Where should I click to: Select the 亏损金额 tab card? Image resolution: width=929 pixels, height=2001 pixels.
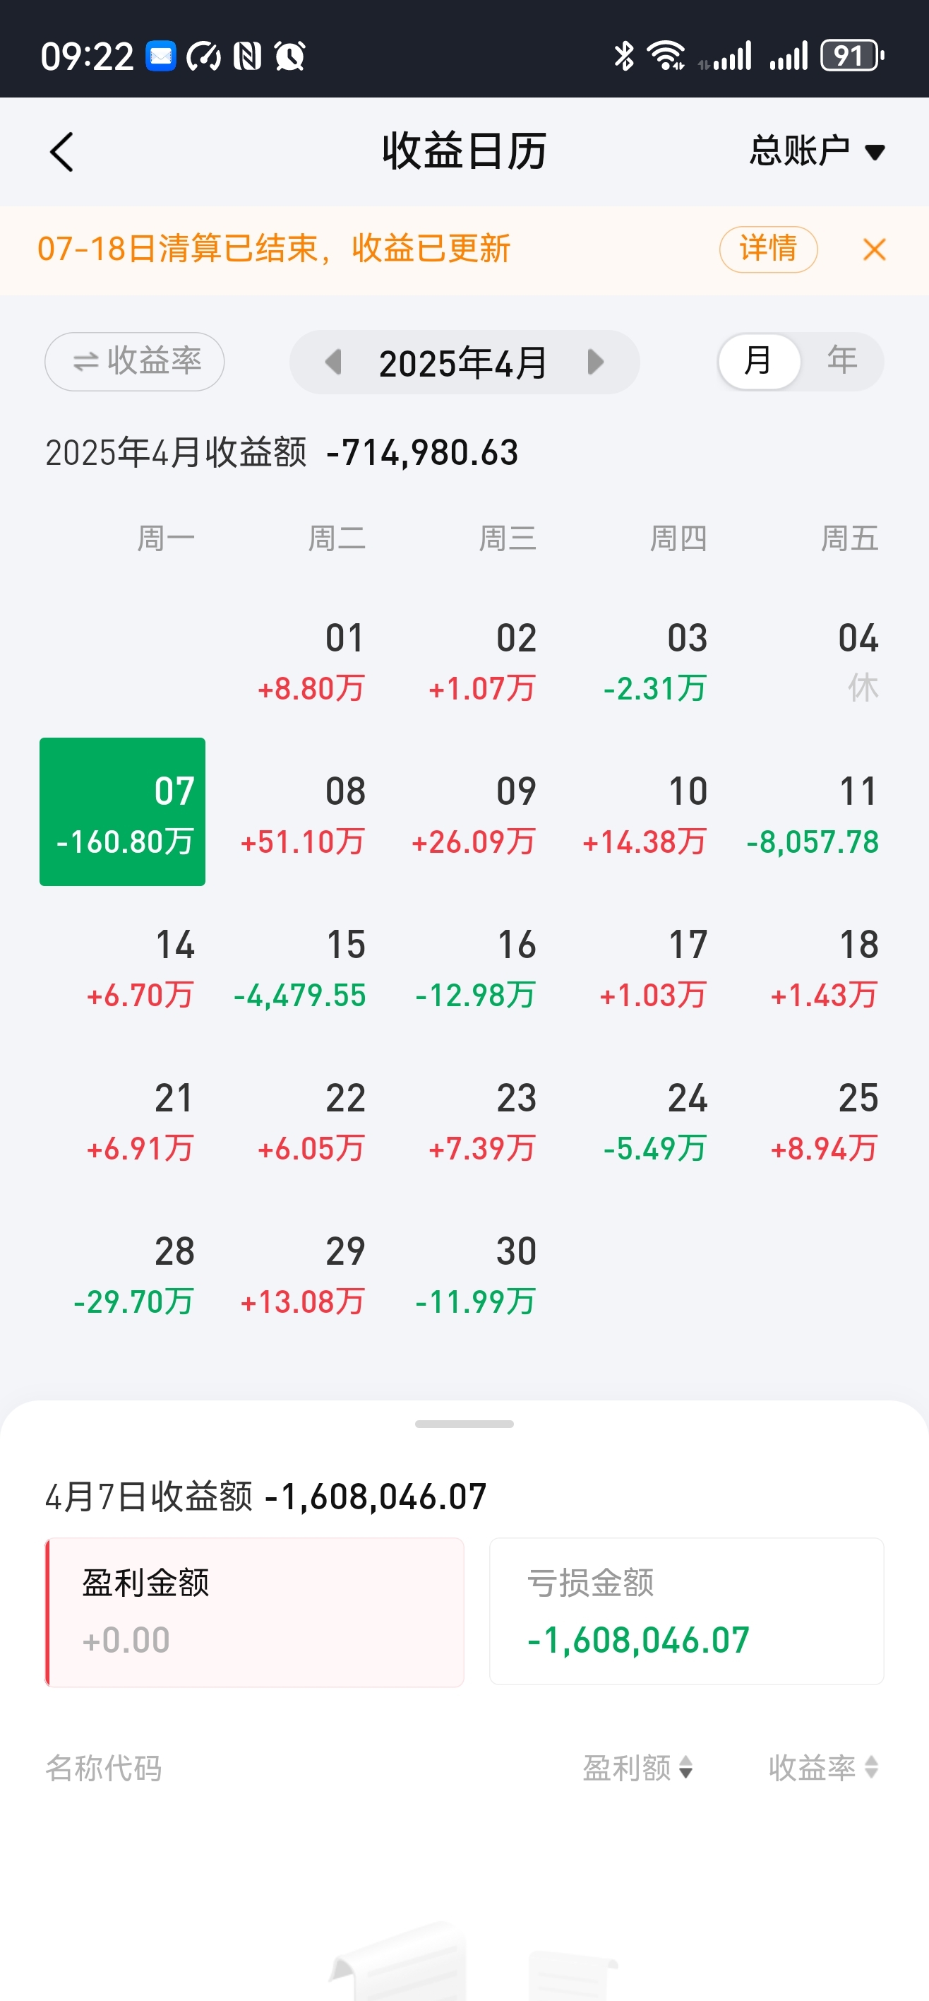tap(686, 1612)
